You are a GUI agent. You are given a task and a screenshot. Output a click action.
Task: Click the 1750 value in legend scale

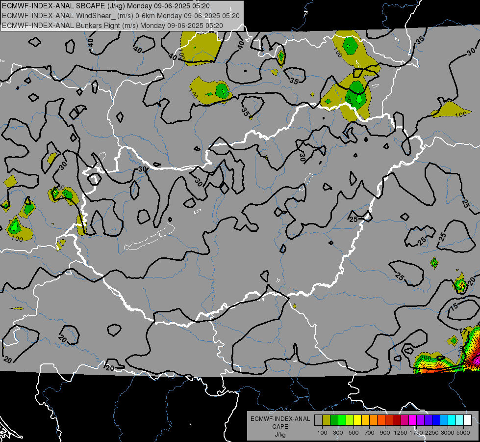[416, 433]
